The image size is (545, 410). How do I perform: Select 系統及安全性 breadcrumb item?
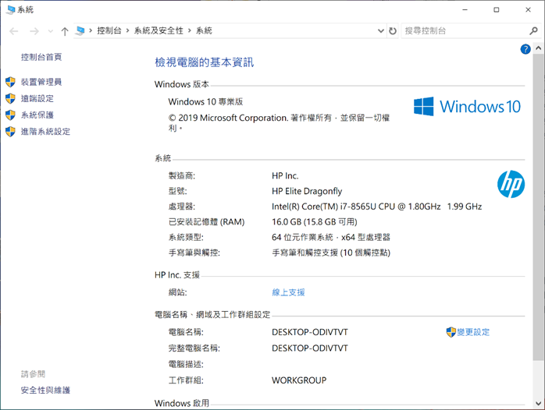[159, 31]
